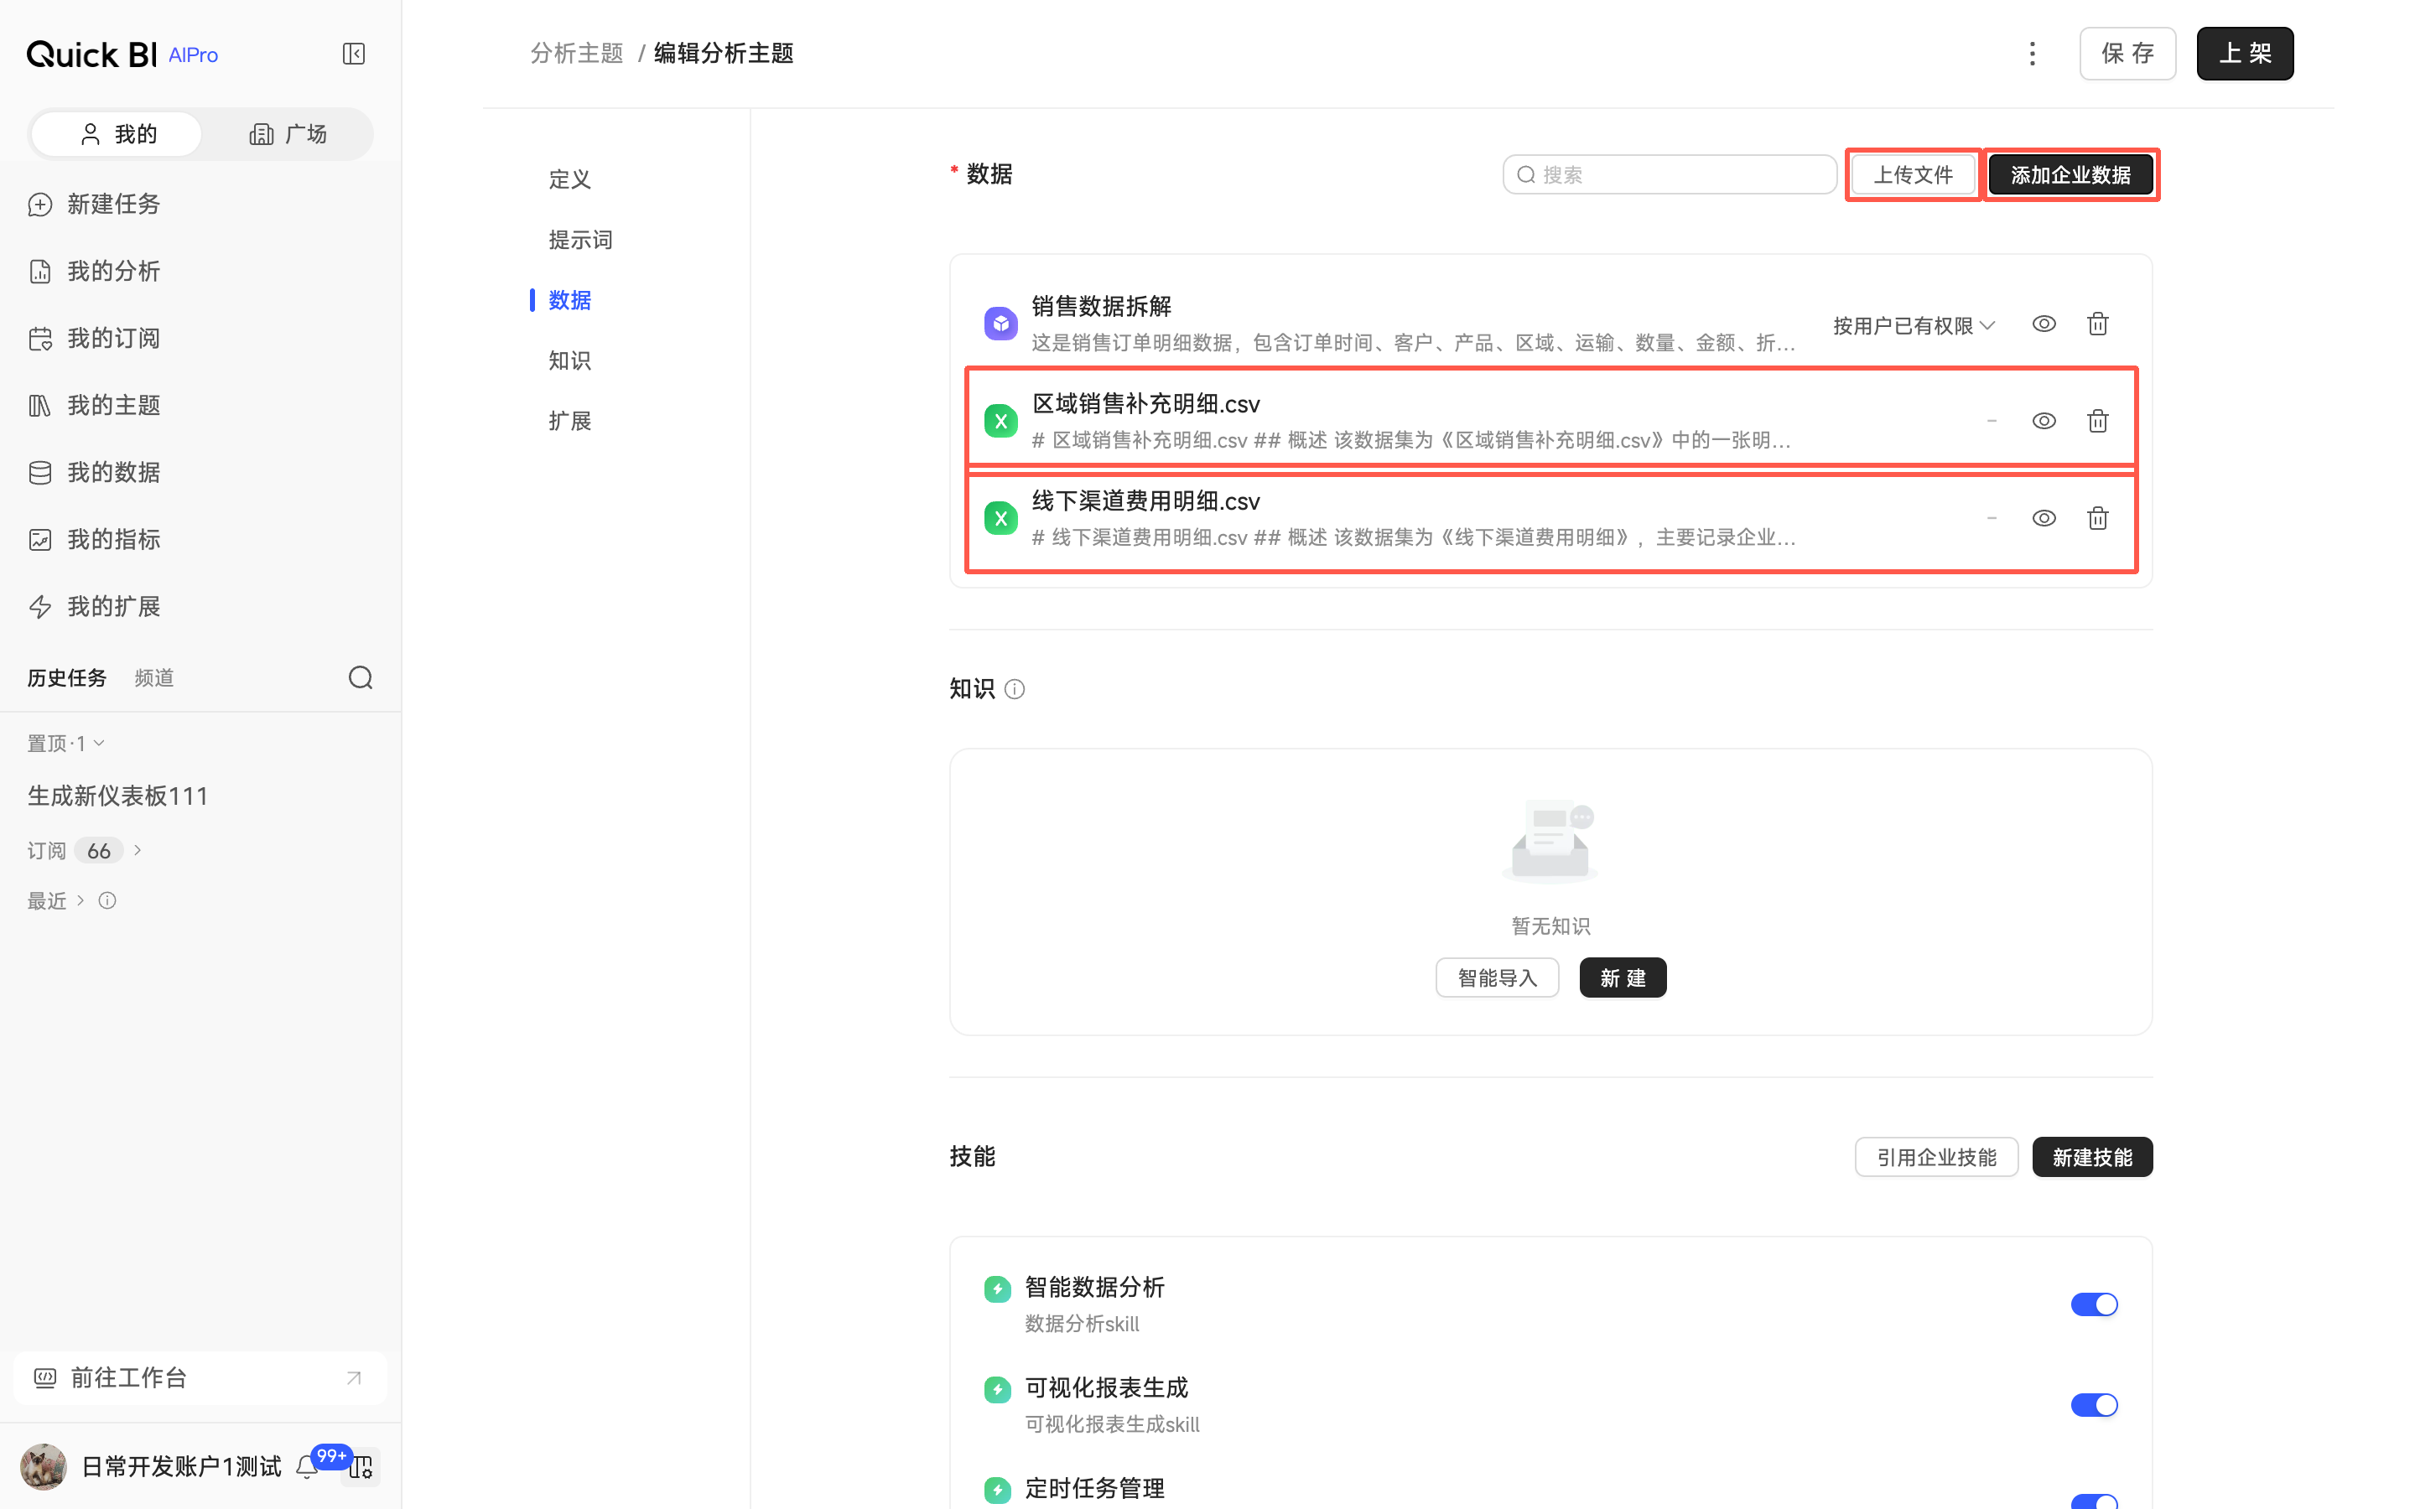Focus the data 搜索 input field

point(1670,174)
